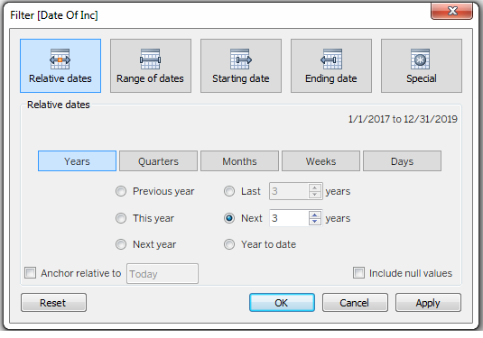
Task: Choose the Last years radio option
Action: (229, 191)
